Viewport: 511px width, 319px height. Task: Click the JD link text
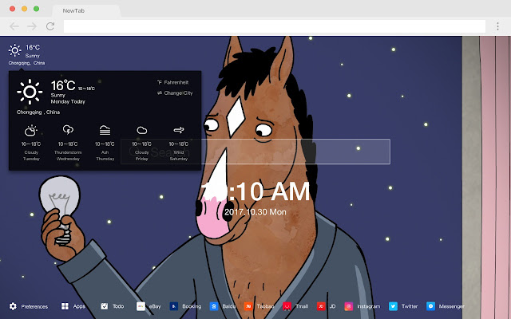point(332,306)
